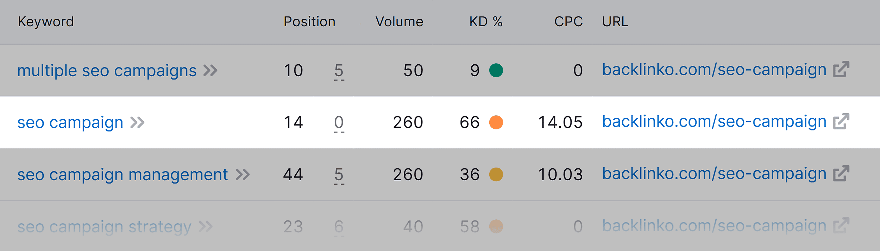Open external link icon in seo campaign row

tap(841, 121)
